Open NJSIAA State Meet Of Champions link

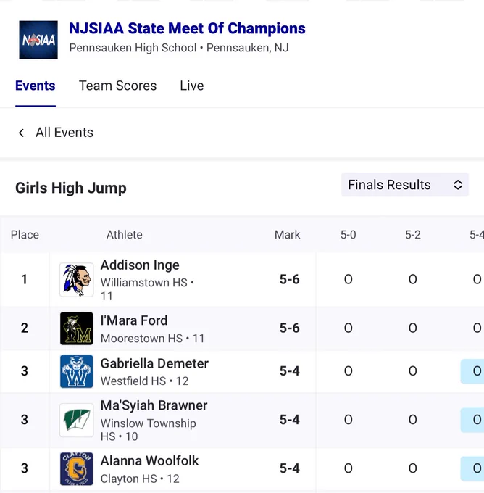coord(187,28)
